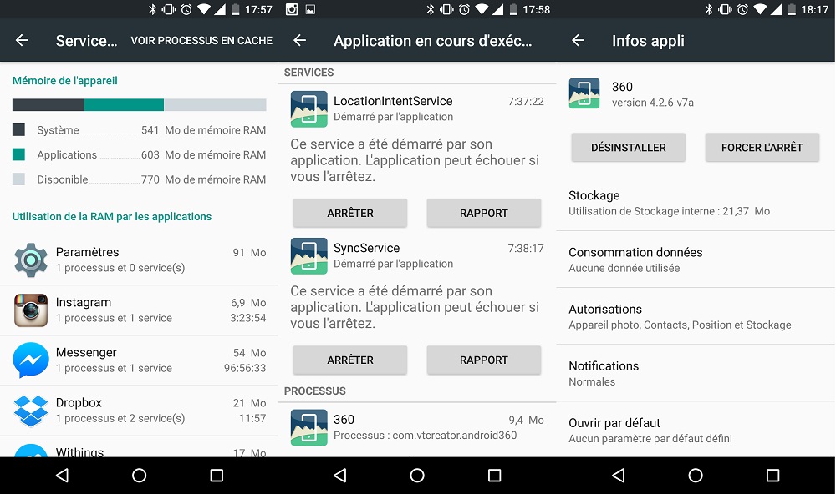This screenshot has width=836, height=494.
Task: Click the device memory usage bar
Action: (139, 105)
